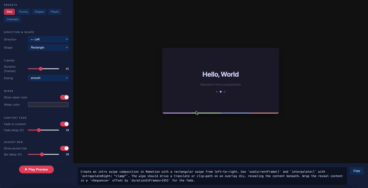This screenshot has width=368, height=188.
Task: Toggle the Show wiper color switch
Action: 64,97
